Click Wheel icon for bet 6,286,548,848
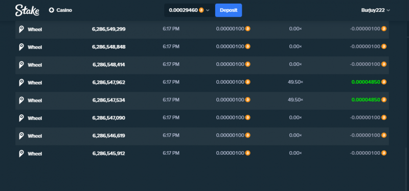The image size is (409, 191). (21, 47)
